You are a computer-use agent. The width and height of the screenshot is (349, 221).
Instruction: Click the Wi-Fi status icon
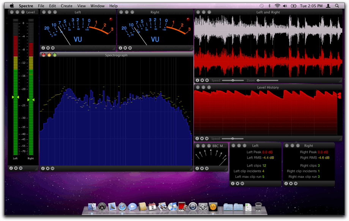(x=277, y=6)
